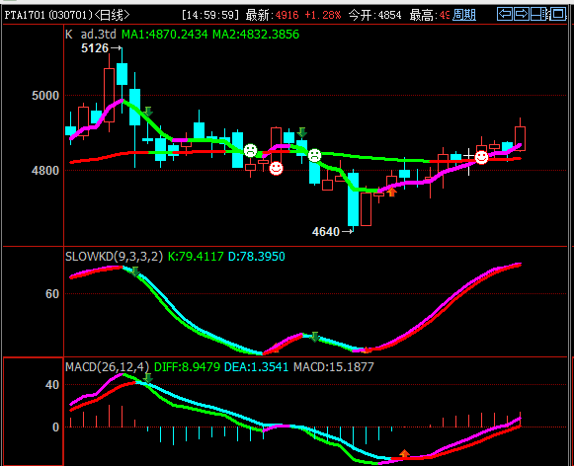574x466 pixels.
Task: Click the first green frowning face marker
Action: pyautogui.click(x=250, y=150)
